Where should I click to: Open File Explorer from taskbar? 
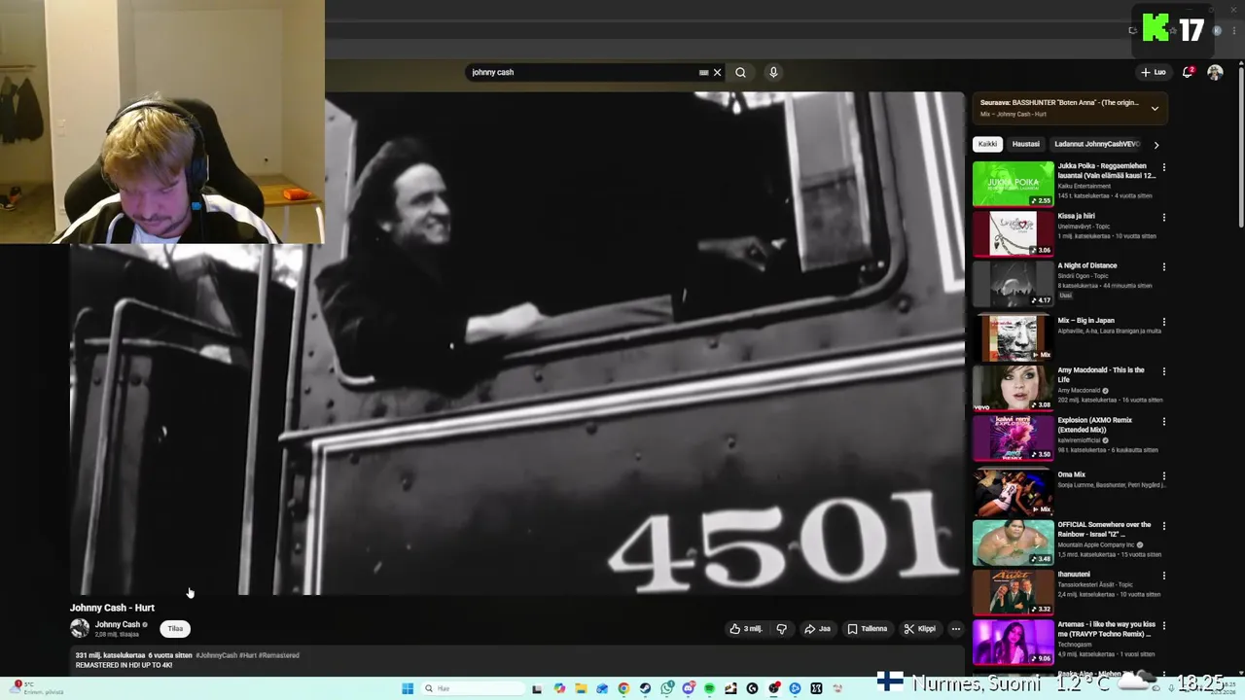581,688
